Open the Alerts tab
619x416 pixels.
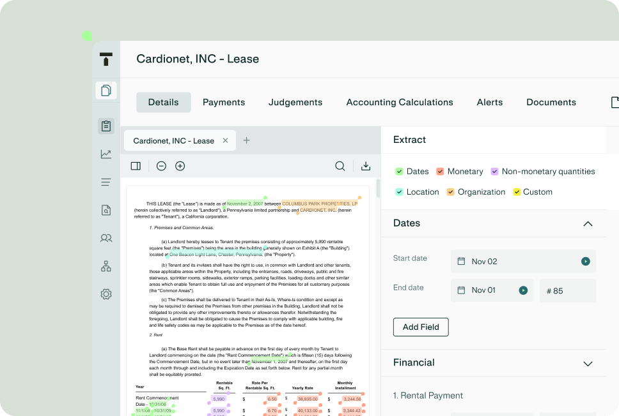click(x=490, y=103)
